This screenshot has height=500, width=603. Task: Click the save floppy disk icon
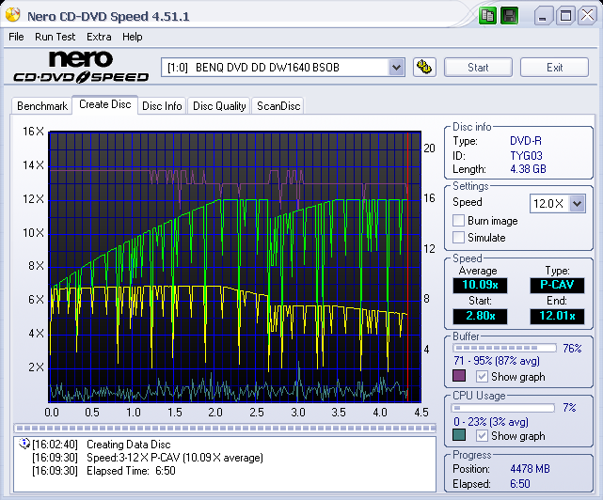pos(508,16)
